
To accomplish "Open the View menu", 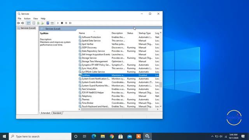I will click(35, 19).
